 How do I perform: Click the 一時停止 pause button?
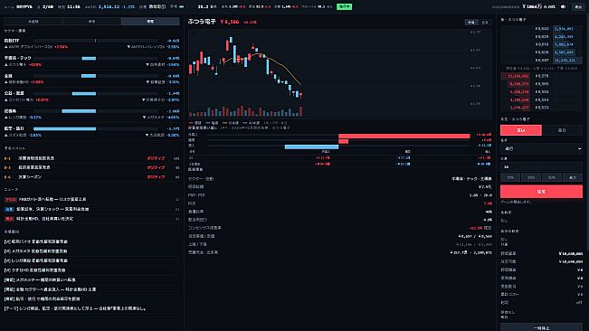pos(541,327)
